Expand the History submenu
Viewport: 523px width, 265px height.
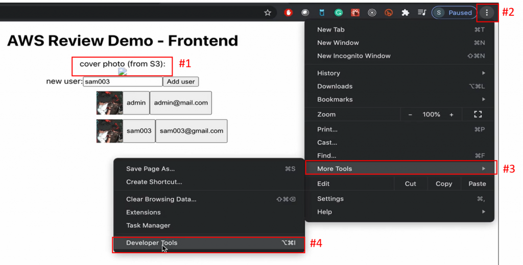(x=399, y=73)
